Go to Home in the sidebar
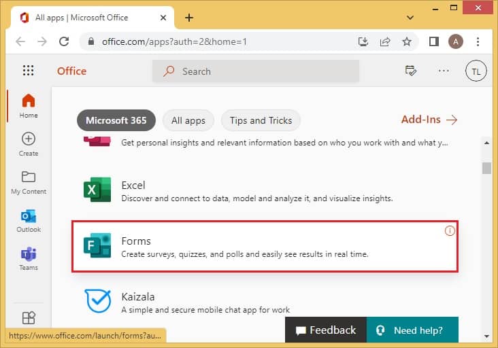The width and height of the screenshot is (498, 348). pyautogui.click(x=29, y=106)
